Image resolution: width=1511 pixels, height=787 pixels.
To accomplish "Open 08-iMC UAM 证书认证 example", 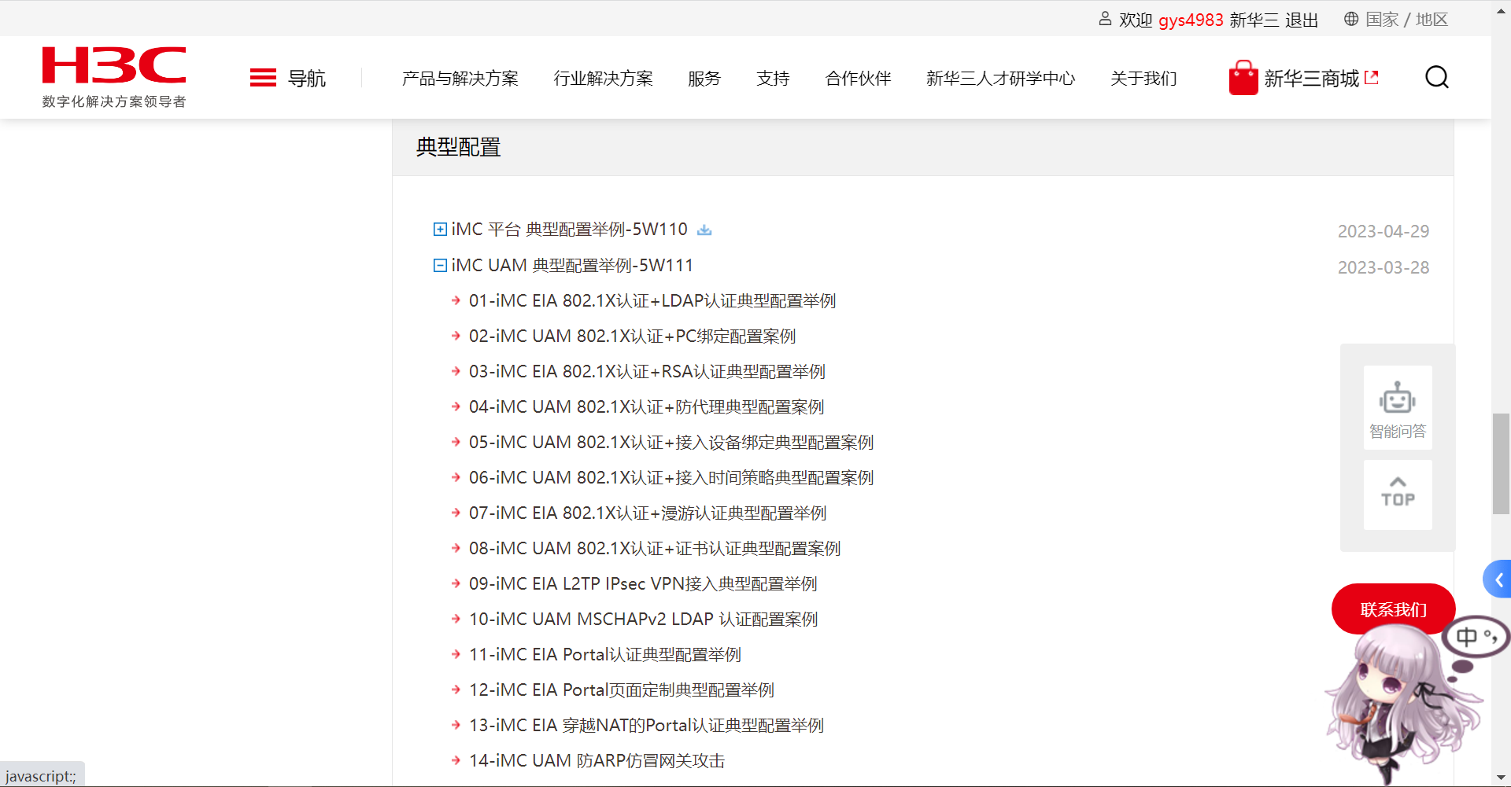I will click(655, 549).
